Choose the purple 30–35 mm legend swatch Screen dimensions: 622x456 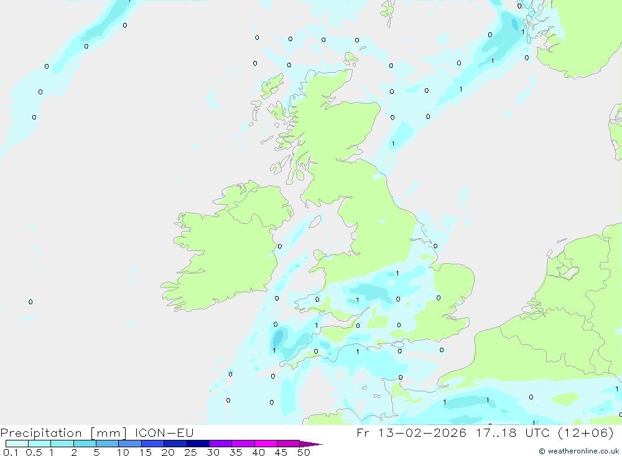pos(220,444)
